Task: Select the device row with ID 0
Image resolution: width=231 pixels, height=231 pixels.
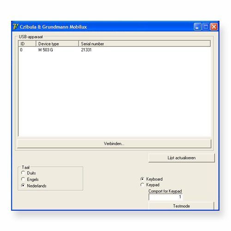Action: pos(114,50)
